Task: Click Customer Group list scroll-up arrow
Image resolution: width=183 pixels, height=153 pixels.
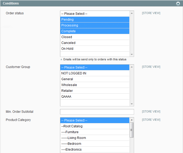Action: coord(132,67)
